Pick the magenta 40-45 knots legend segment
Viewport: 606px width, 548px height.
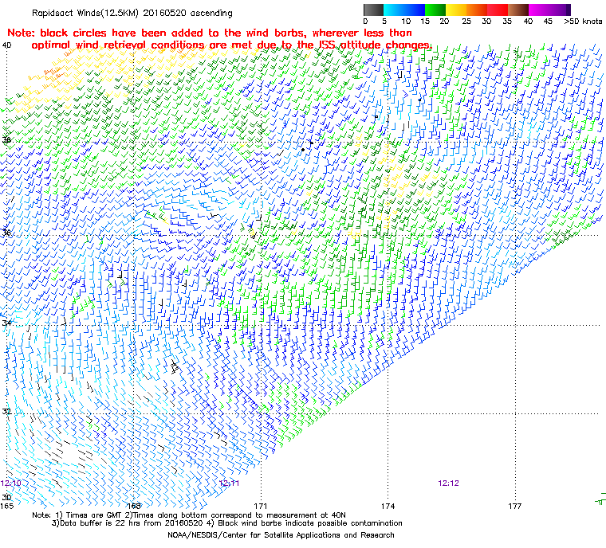point(539,10)
